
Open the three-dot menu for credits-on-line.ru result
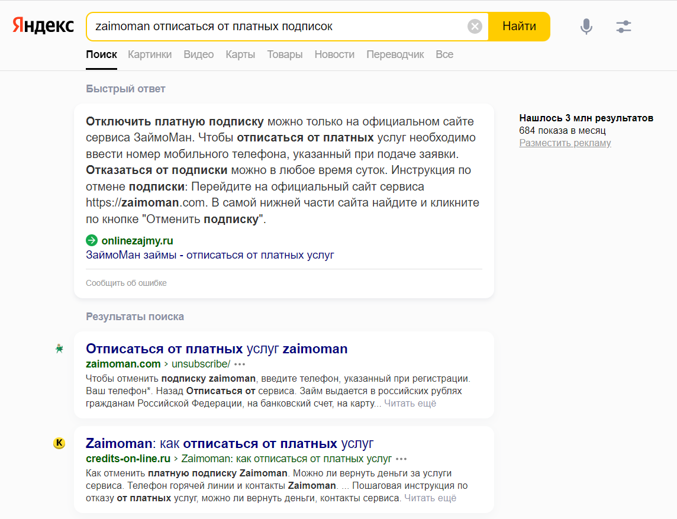(401, 459)
